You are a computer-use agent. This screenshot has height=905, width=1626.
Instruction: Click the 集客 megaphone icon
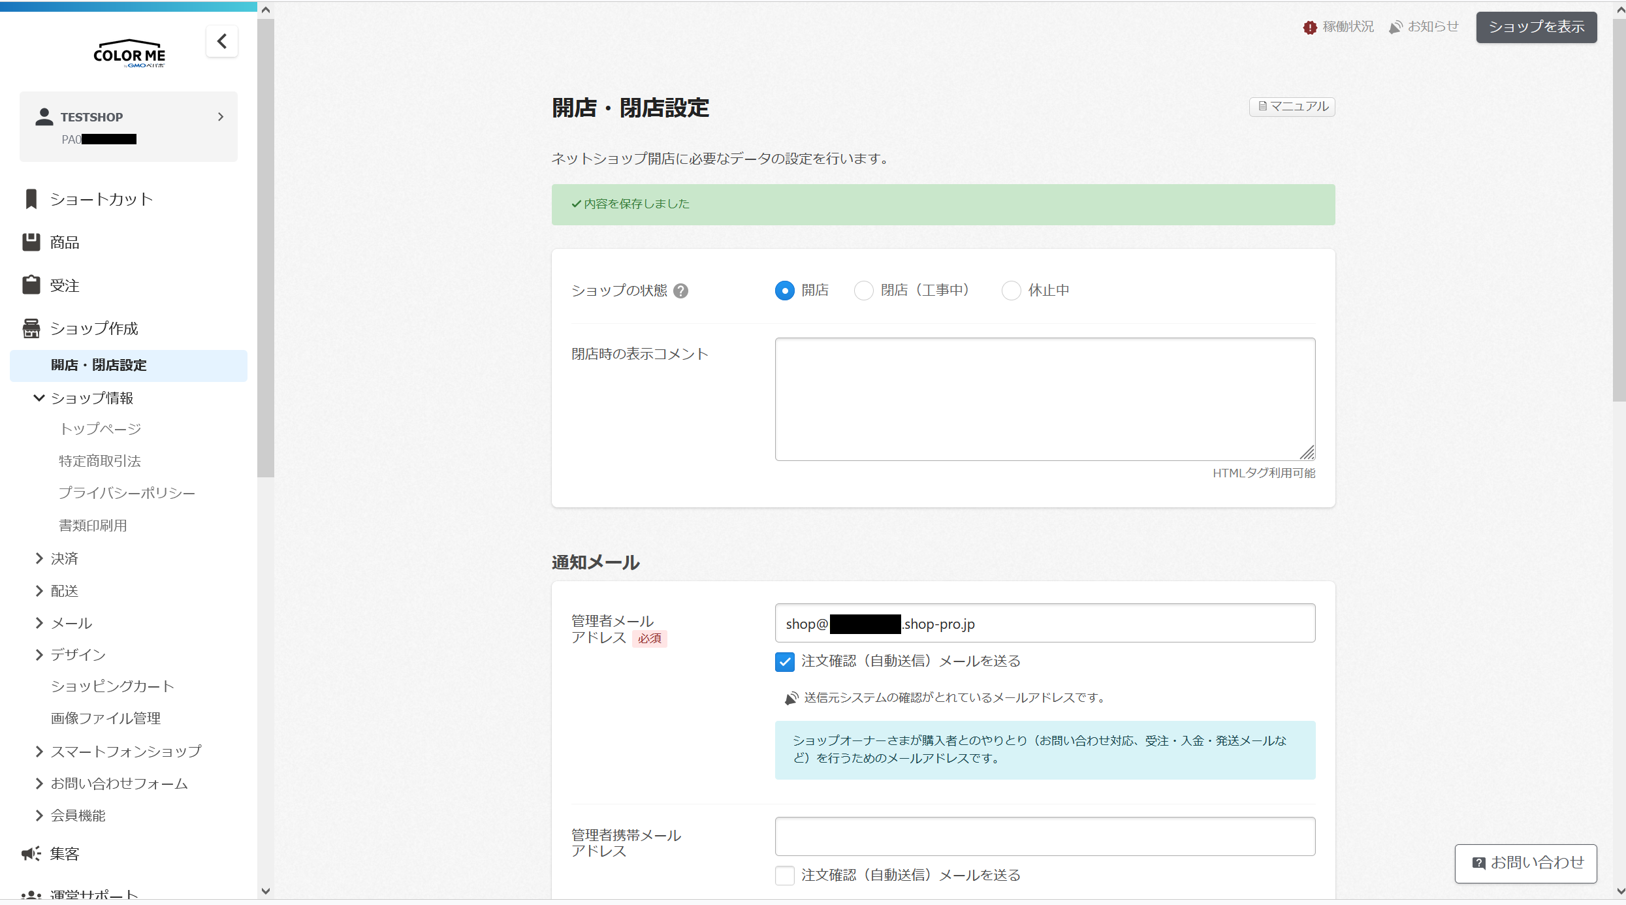31,853
